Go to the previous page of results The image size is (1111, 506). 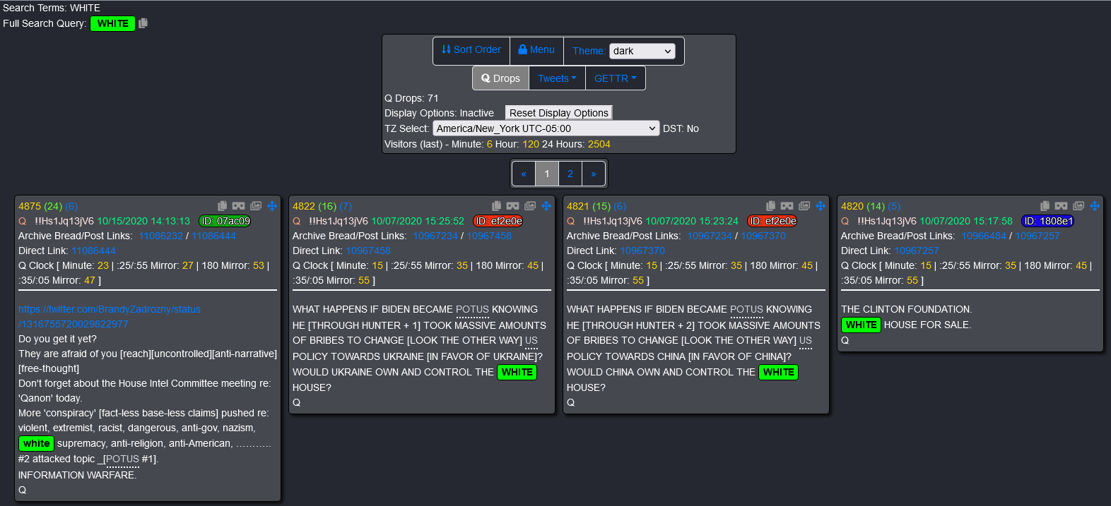(524, 174)
